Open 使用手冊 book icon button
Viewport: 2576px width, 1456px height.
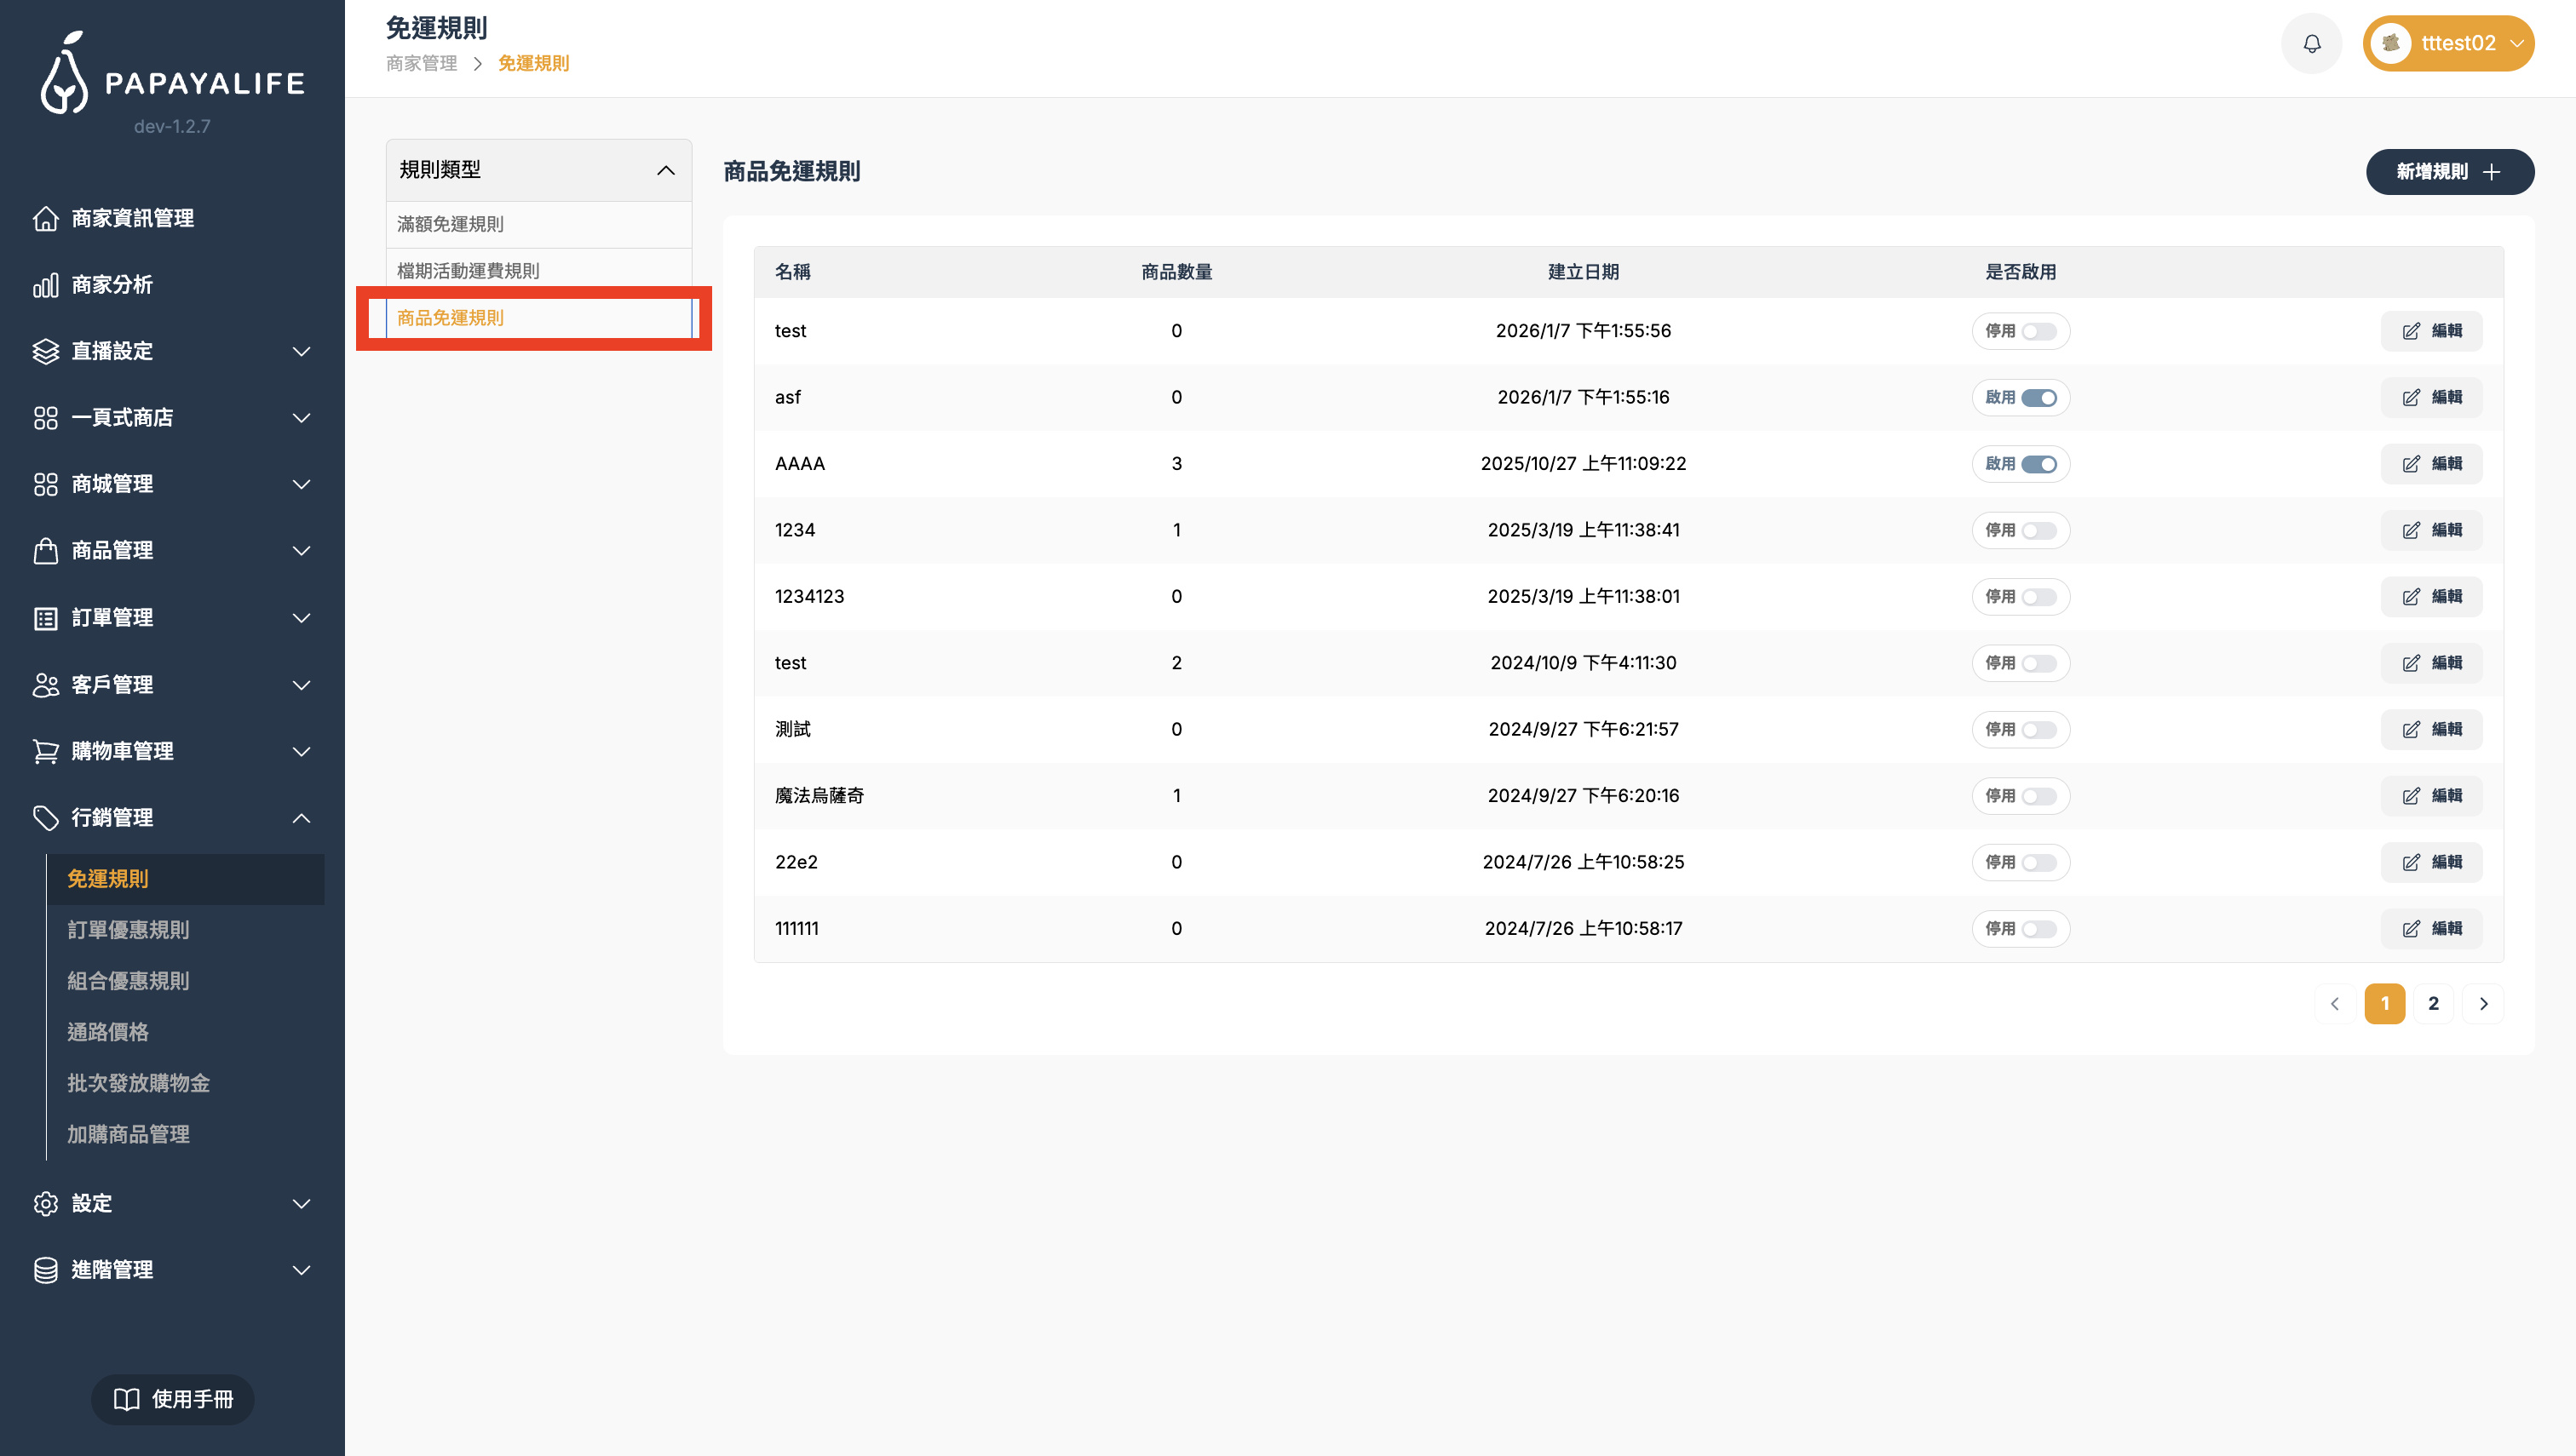click(172, 1399)
